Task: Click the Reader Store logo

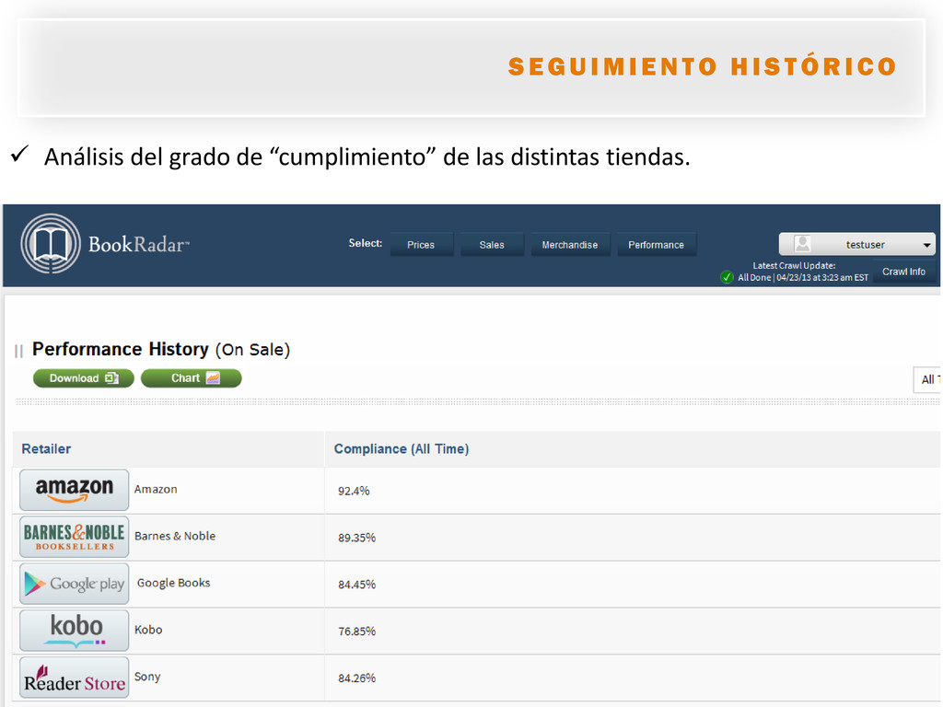Action: [74, 678]
